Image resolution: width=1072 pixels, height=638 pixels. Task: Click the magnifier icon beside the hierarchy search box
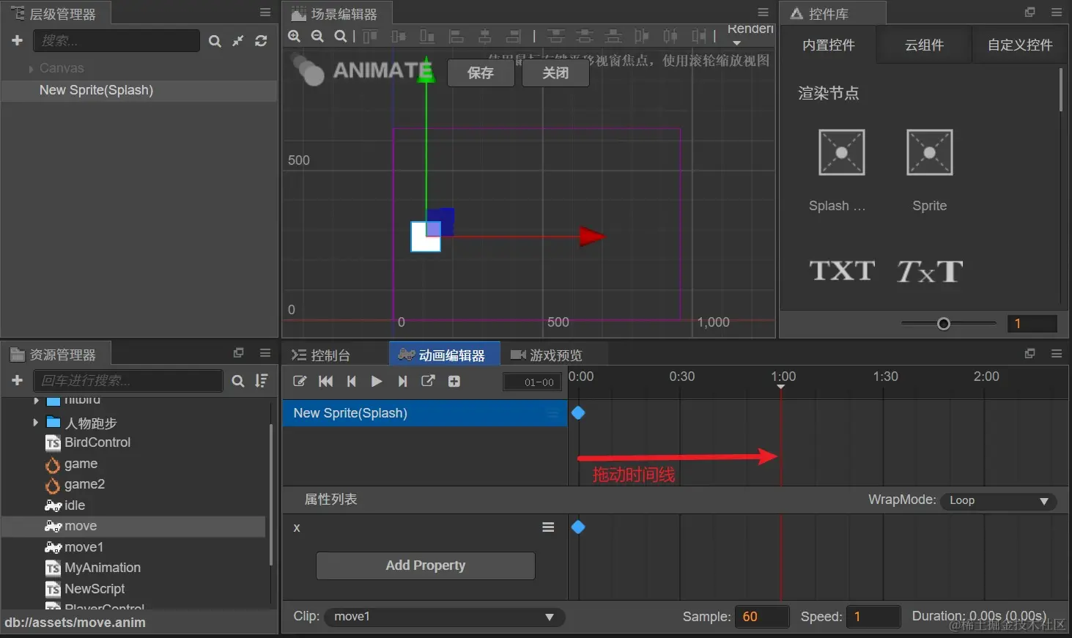click(x=215, y=41)
